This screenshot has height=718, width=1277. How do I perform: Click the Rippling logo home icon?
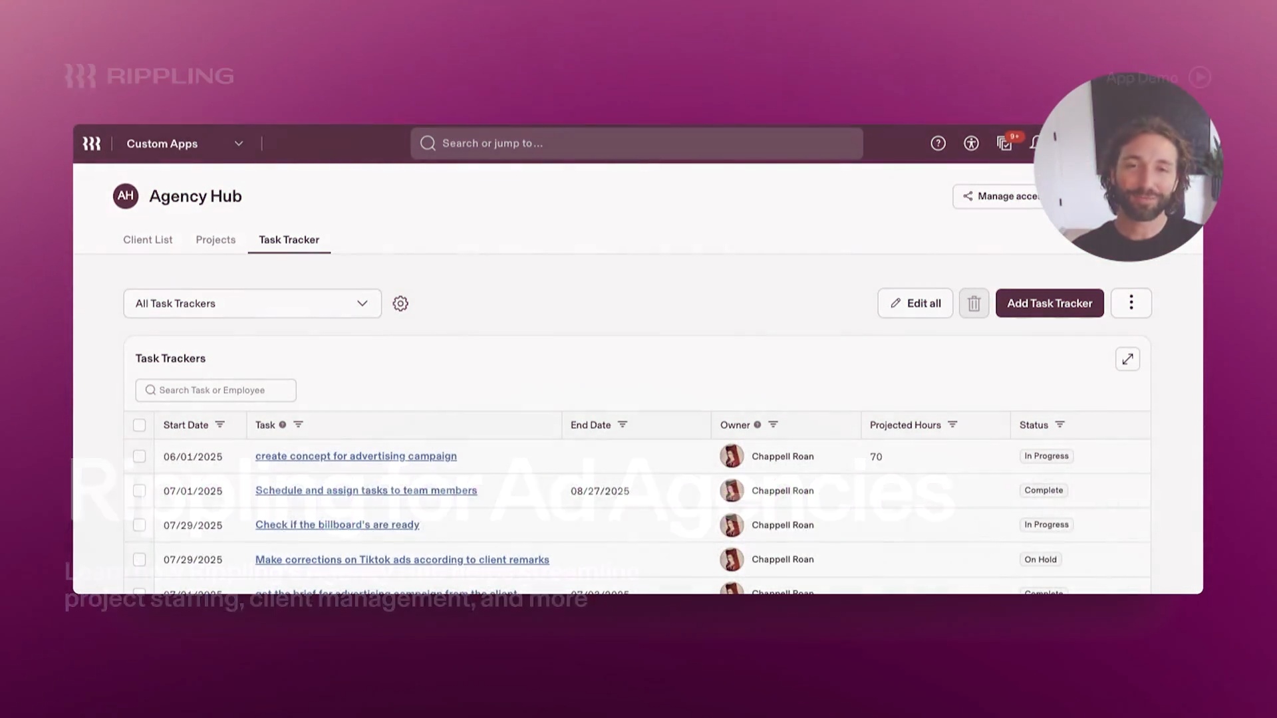(92, 144)
